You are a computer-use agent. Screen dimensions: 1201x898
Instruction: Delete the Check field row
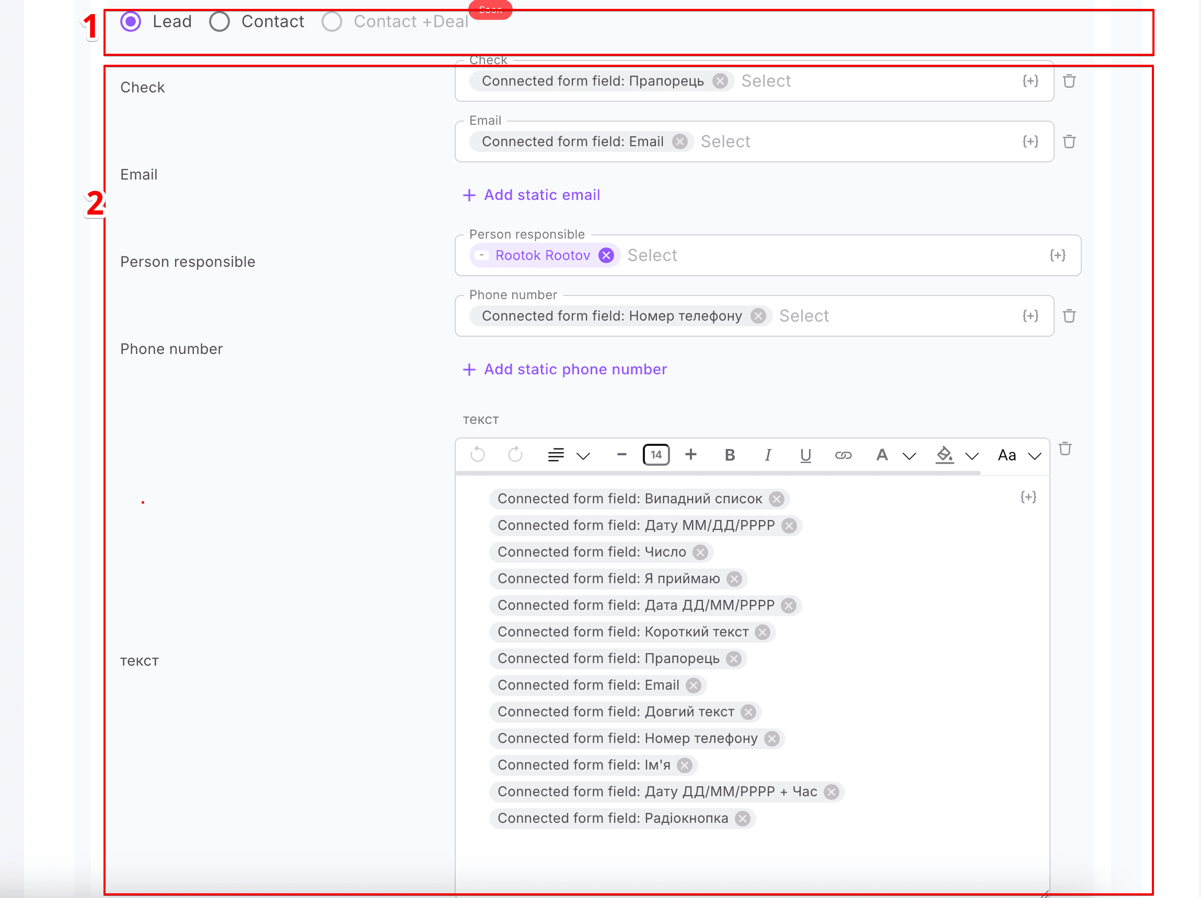click(1069, 81)
